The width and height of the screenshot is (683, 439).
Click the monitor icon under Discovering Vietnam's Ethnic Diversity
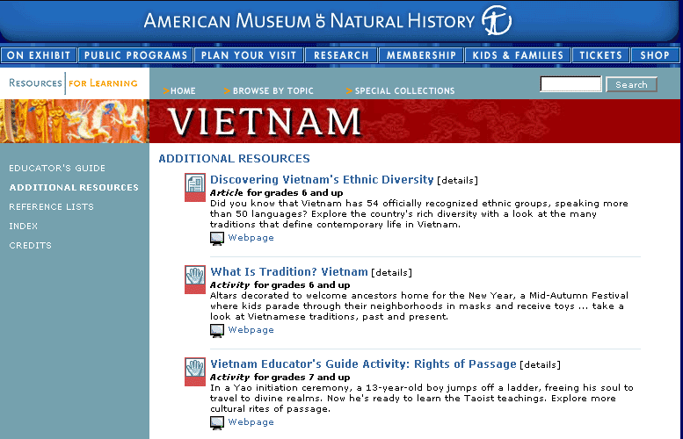coord(217,239)
